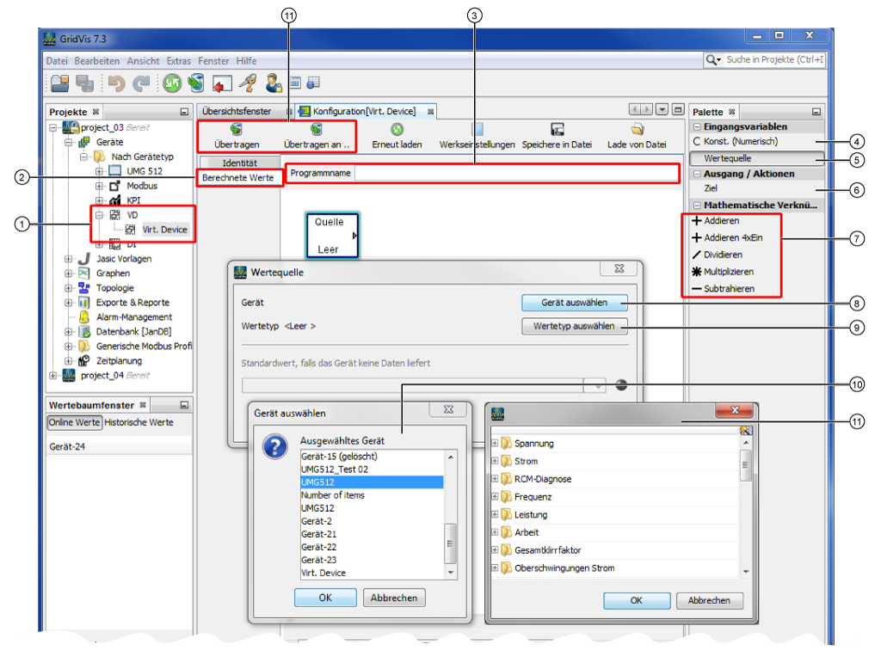Image resolution: width=881 pixels, height=669 pixels.
Task: Click the Wertetyp auswählen button
Action: [574, 327]
